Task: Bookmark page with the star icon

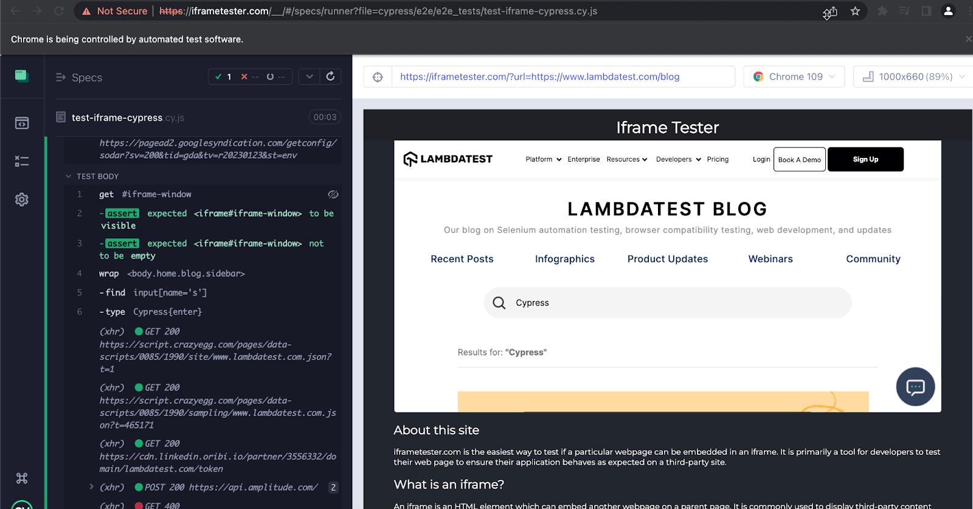Action: 855,11
